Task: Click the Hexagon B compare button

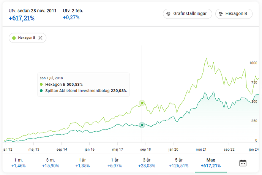Action: click(234, 14)
